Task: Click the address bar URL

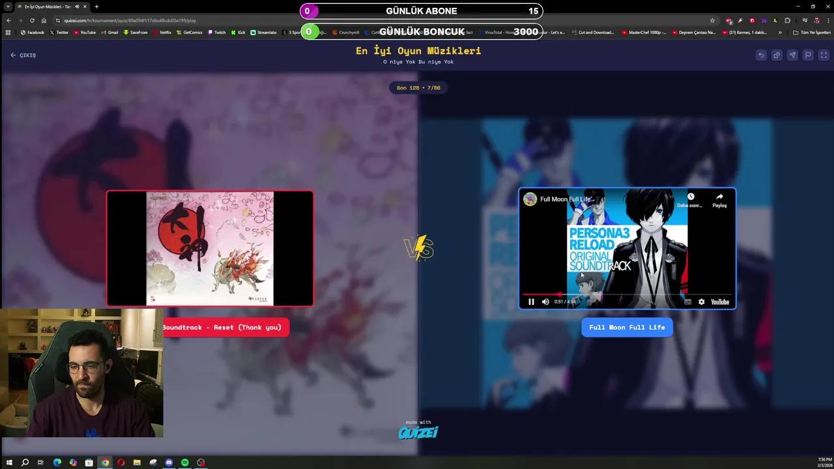Action: click(x=130, y=20)
